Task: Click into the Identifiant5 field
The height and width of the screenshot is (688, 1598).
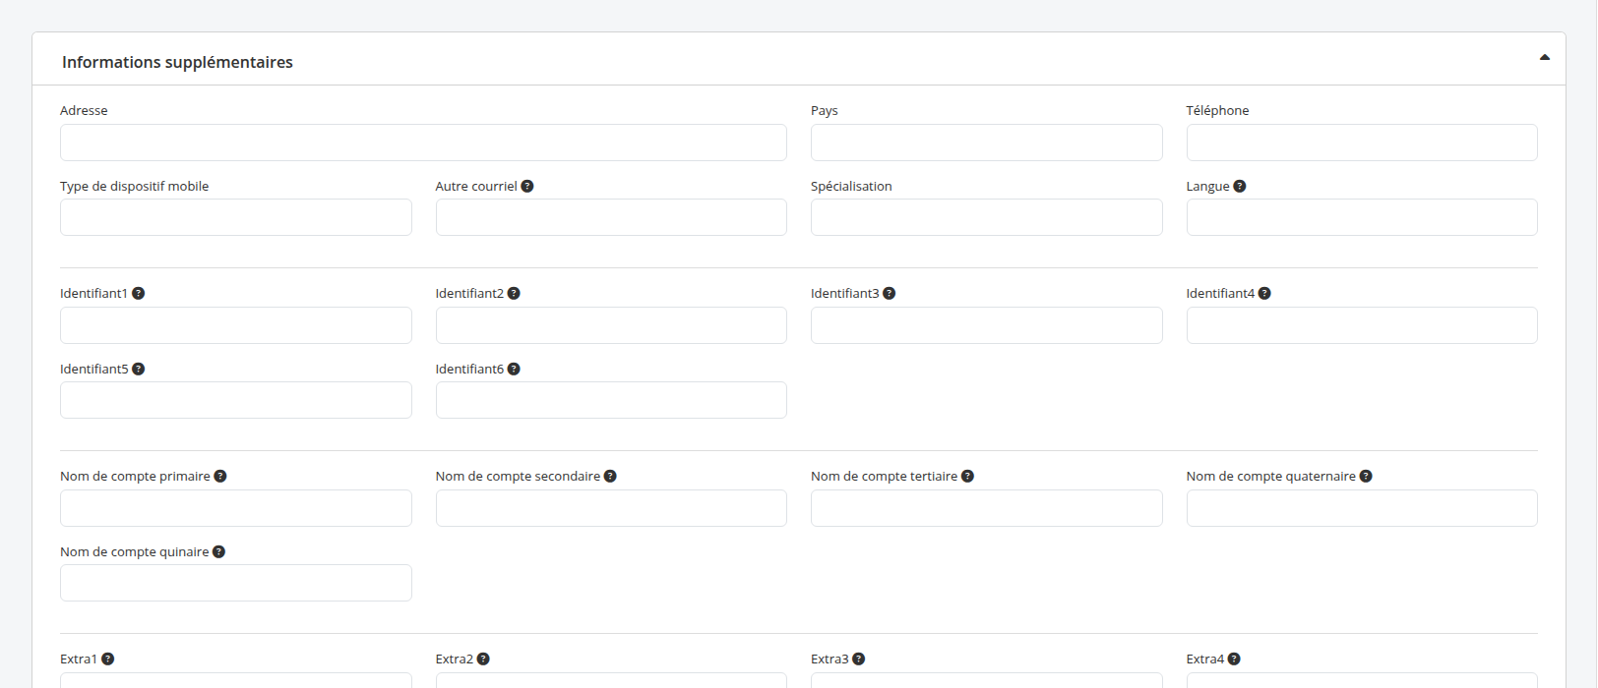Action: click(x=236, y=400)
